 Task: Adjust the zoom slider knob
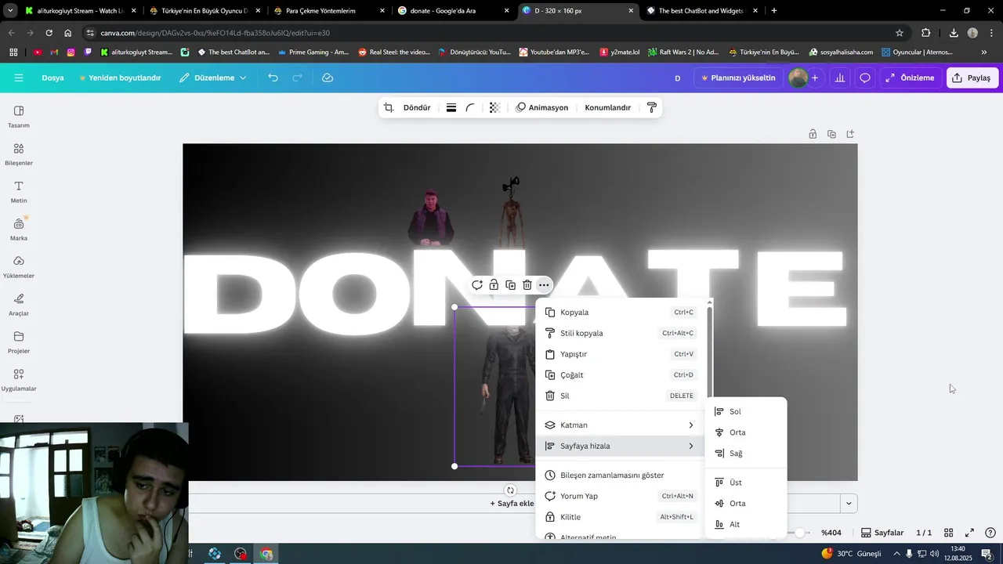799,533
